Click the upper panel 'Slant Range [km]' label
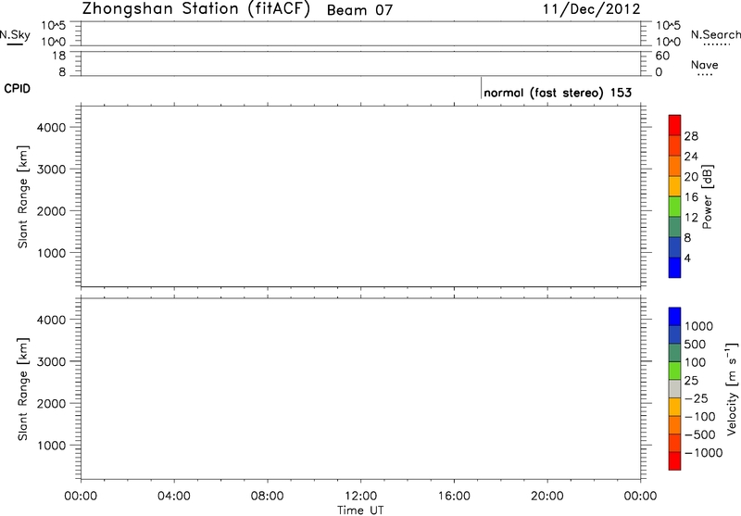The image size is (741, 516). click(22, 196)
